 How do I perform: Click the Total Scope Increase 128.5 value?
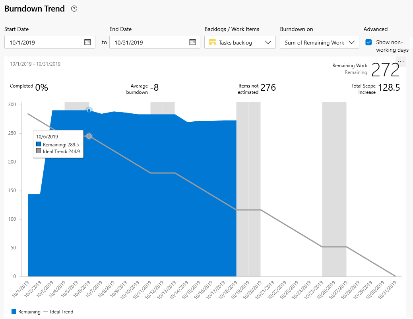pos(389,88)
